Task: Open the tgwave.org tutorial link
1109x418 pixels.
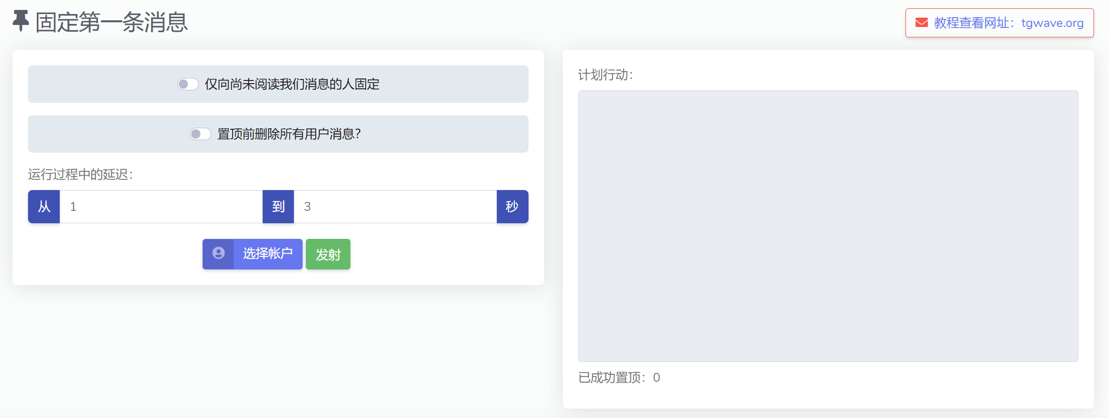Action: (1008, 23)
